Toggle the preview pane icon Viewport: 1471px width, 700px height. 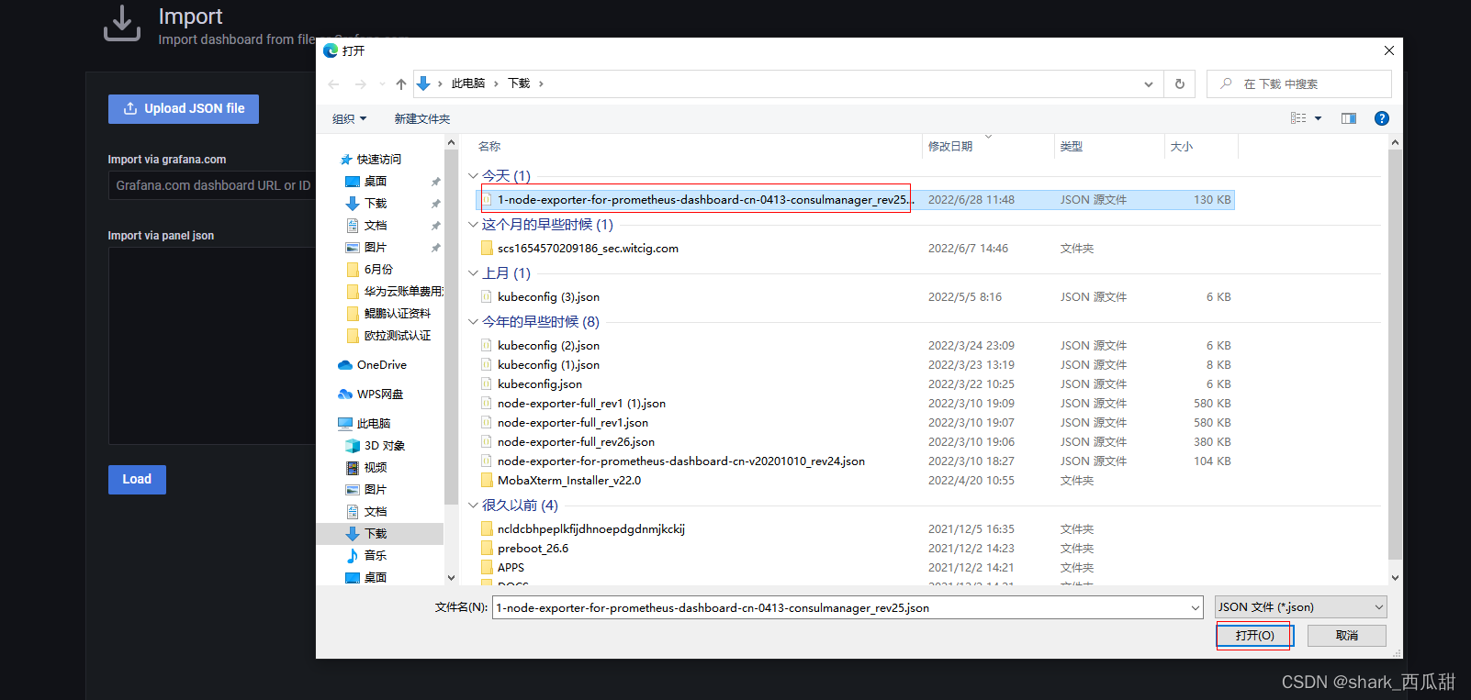pos(1349,118)
